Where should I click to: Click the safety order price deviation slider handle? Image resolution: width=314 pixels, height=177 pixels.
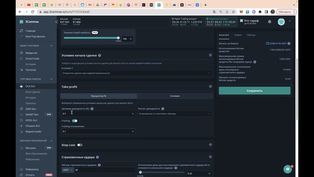[140, 172]
